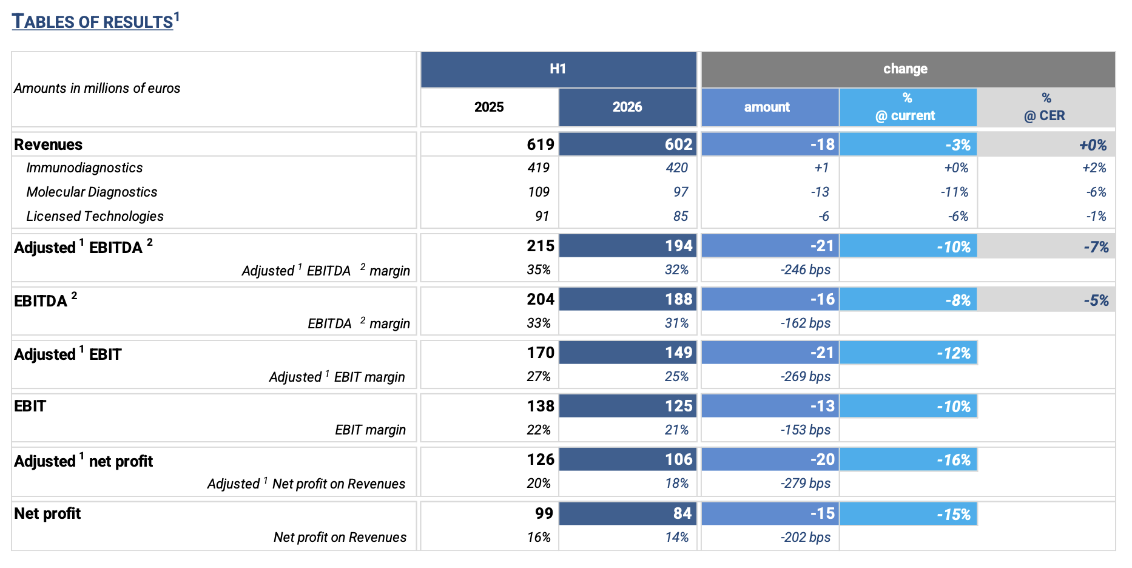
Task: Click the 99 Net profit value
Action: pyautogui.click(x=544, y=513)
